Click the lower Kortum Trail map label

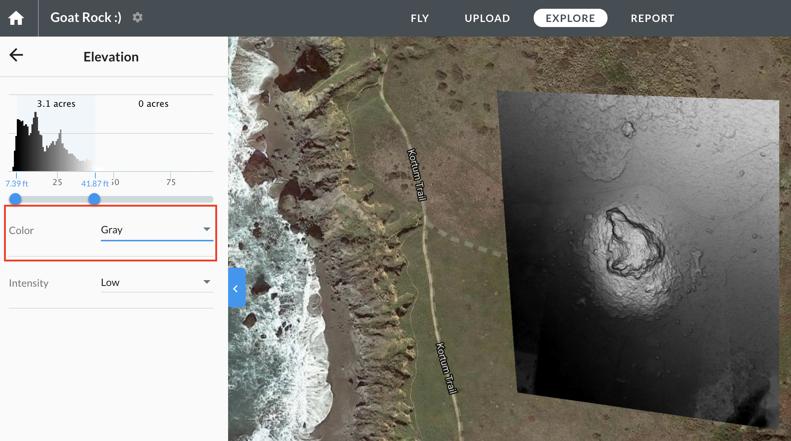tap(446, 368)
